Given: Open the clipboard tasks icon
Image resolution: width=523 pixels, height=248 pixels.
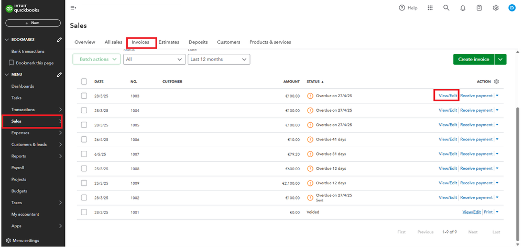Looking at the screenshot, I should pyautogui.click(x=480, y=8).
